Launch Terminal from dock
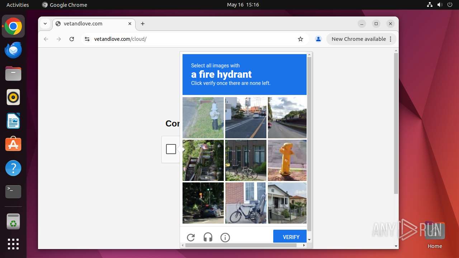459x258 pixels. tap(13, 192)
